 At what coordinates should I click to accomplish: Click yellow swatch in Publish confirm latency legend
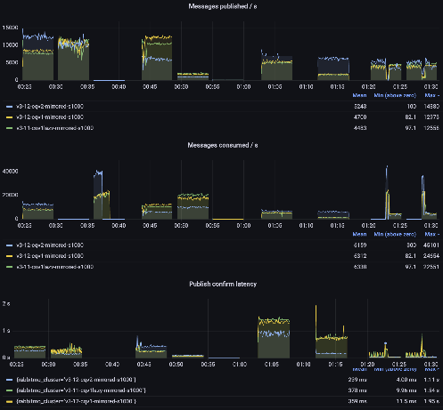(10, 401)
